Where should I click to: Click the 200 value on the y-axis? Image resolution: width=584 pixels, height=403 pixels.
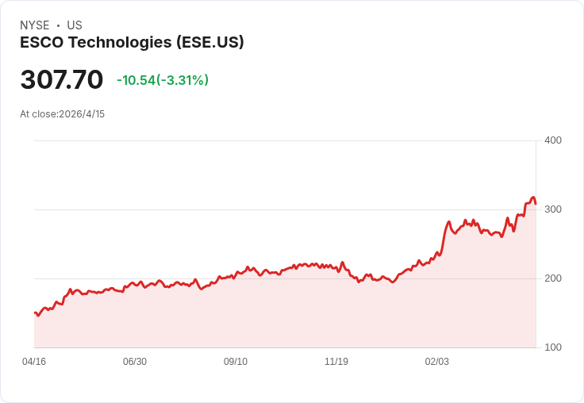pyautogui.click(x=553, y=278)
